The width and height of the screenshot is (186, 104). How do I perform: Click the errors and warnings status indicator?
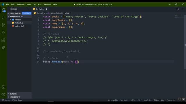click(x=6, y=100)
